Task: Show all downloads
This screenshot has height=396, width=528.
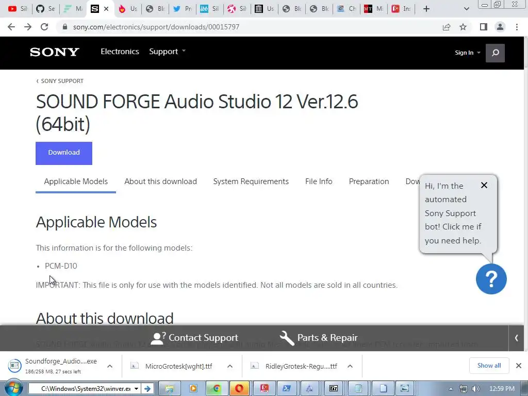Action: 489,366
